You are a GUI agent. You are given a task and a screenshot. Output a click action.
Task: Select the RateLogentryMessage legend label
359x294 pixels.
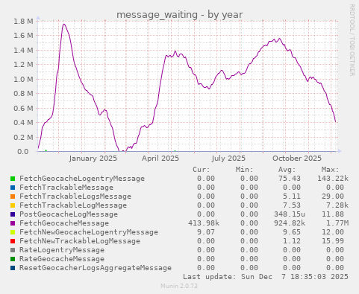pyautogui.click(x=62, y=250)
